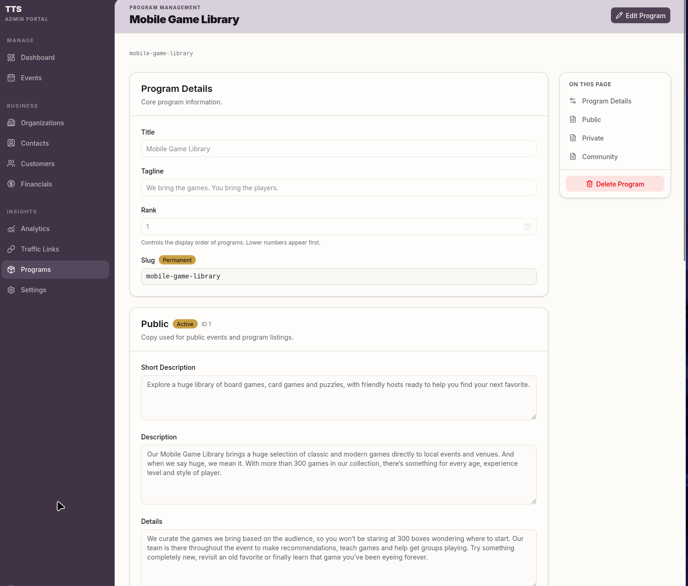688x586 pixels.
Task: Click the Events calendar icon
Action: (x=11, y=78)
